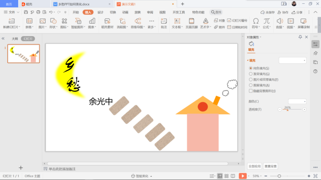
Task: Open the 设计 design ribbon tab
Action: pyautogui.click(x=100, y=12)
